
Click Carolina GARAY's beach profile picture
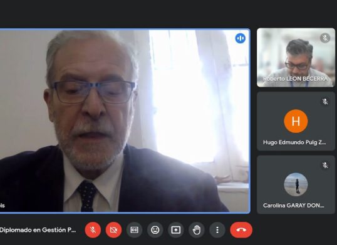pos(296,184)
